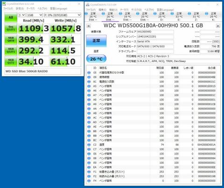The image size is (224, 188).
Task: Open CrystalDiskMark 設定(S) menu
Action: 20,8
